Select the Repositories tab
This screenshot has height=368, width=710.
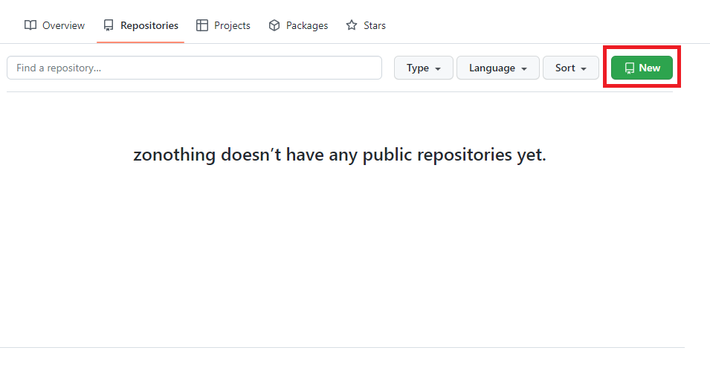(x=141, y=25)
